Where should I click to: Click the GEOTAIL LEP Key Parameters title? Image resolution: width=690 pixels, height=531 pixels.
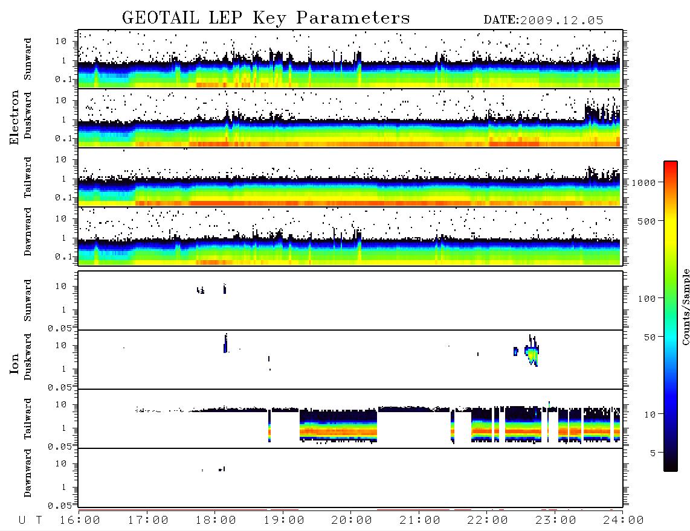[x=266, y=18]
